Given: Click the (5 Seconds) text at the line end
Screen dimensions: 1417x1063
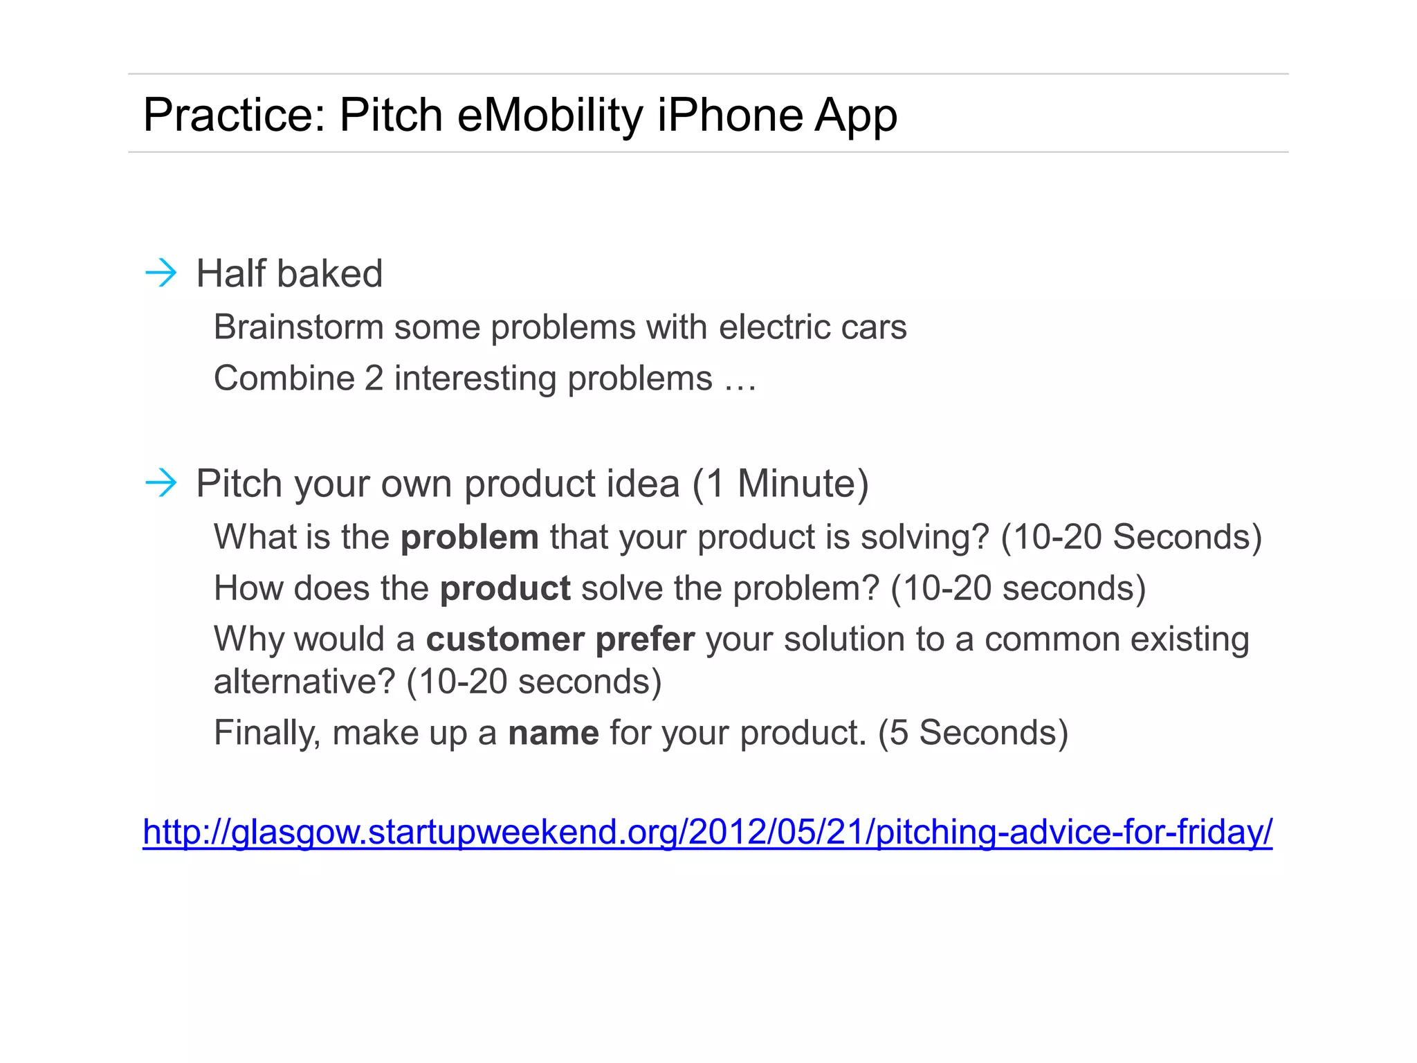Looking at the screenshot, I should coord(973,732).
